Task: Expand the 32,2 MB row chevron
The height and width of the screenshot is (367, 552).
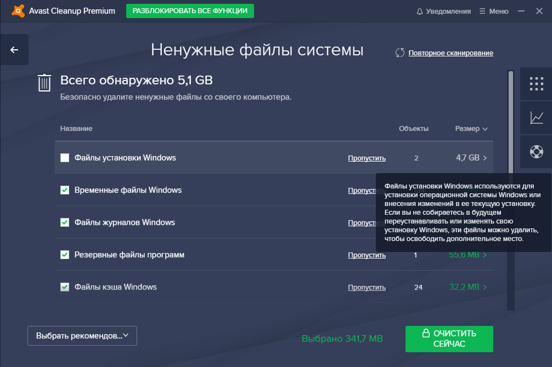Action: pos(485,287)
